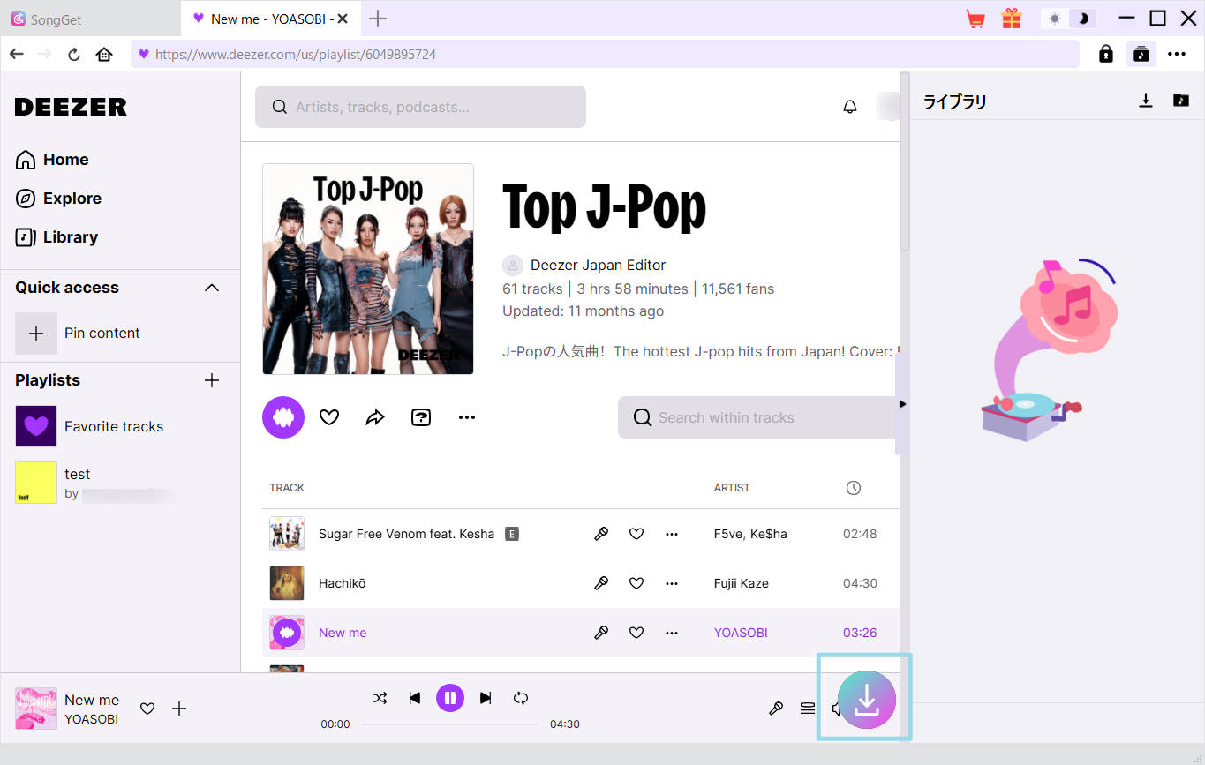This screenshot has width=1205, height=765.
Task: Open the three-dot menu beside the address bar
Action: coord(1177,54)
